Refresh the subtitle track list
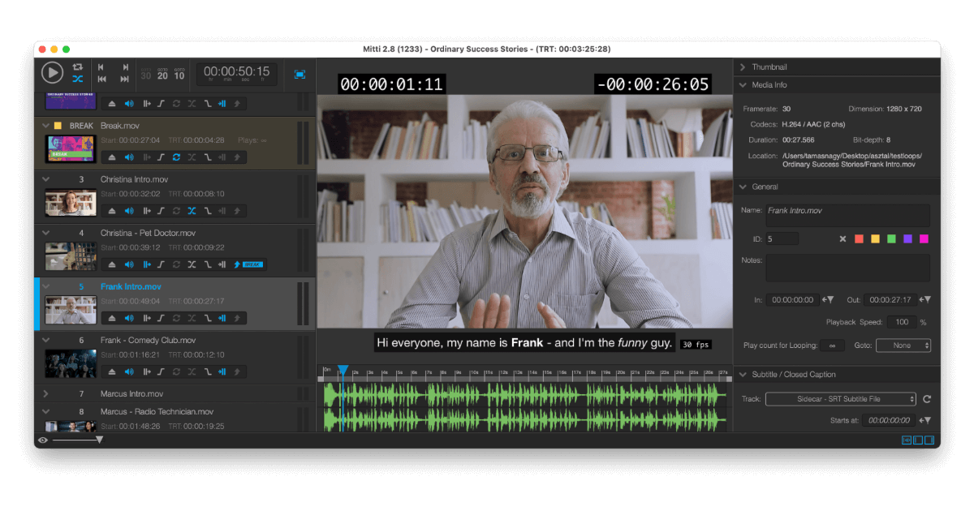 point(929,398)
